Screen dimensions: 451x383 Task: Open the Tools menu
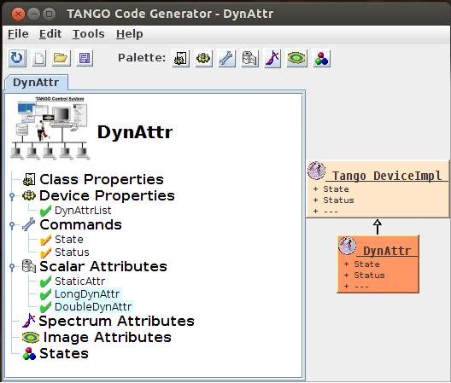[x=88, y=34]
